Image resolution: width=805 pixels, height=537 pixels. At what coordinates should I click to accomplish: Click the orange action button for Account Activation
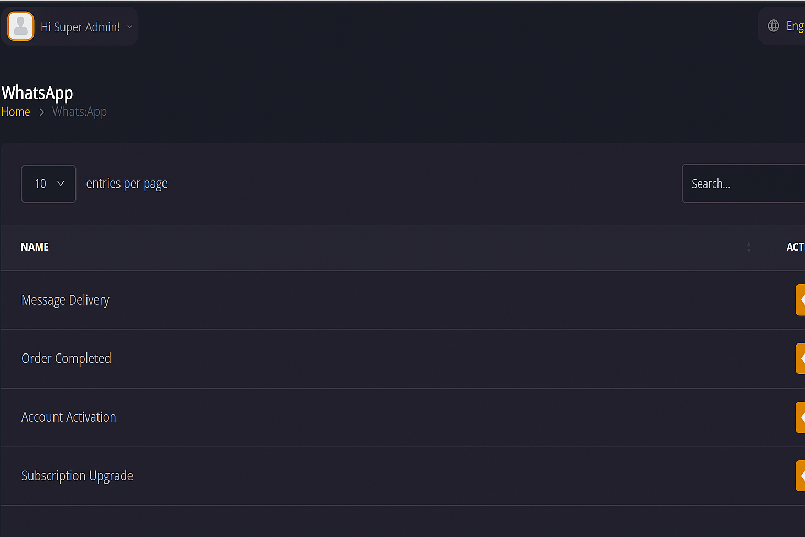click(800, 417)
